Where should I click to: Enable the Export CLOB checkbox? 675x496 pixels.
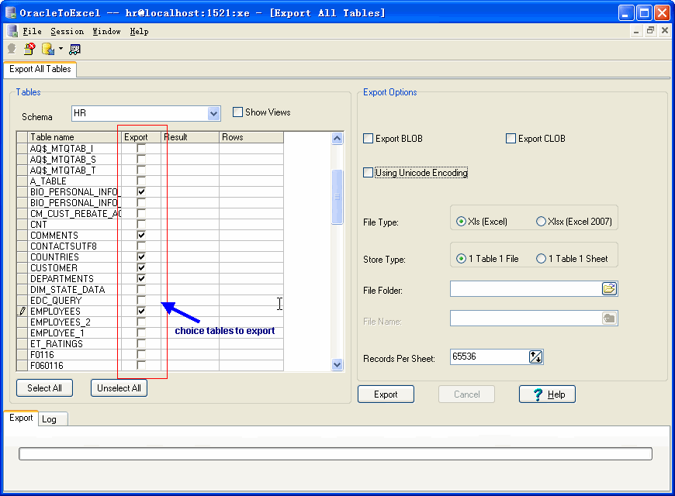(x=511, y=139)
